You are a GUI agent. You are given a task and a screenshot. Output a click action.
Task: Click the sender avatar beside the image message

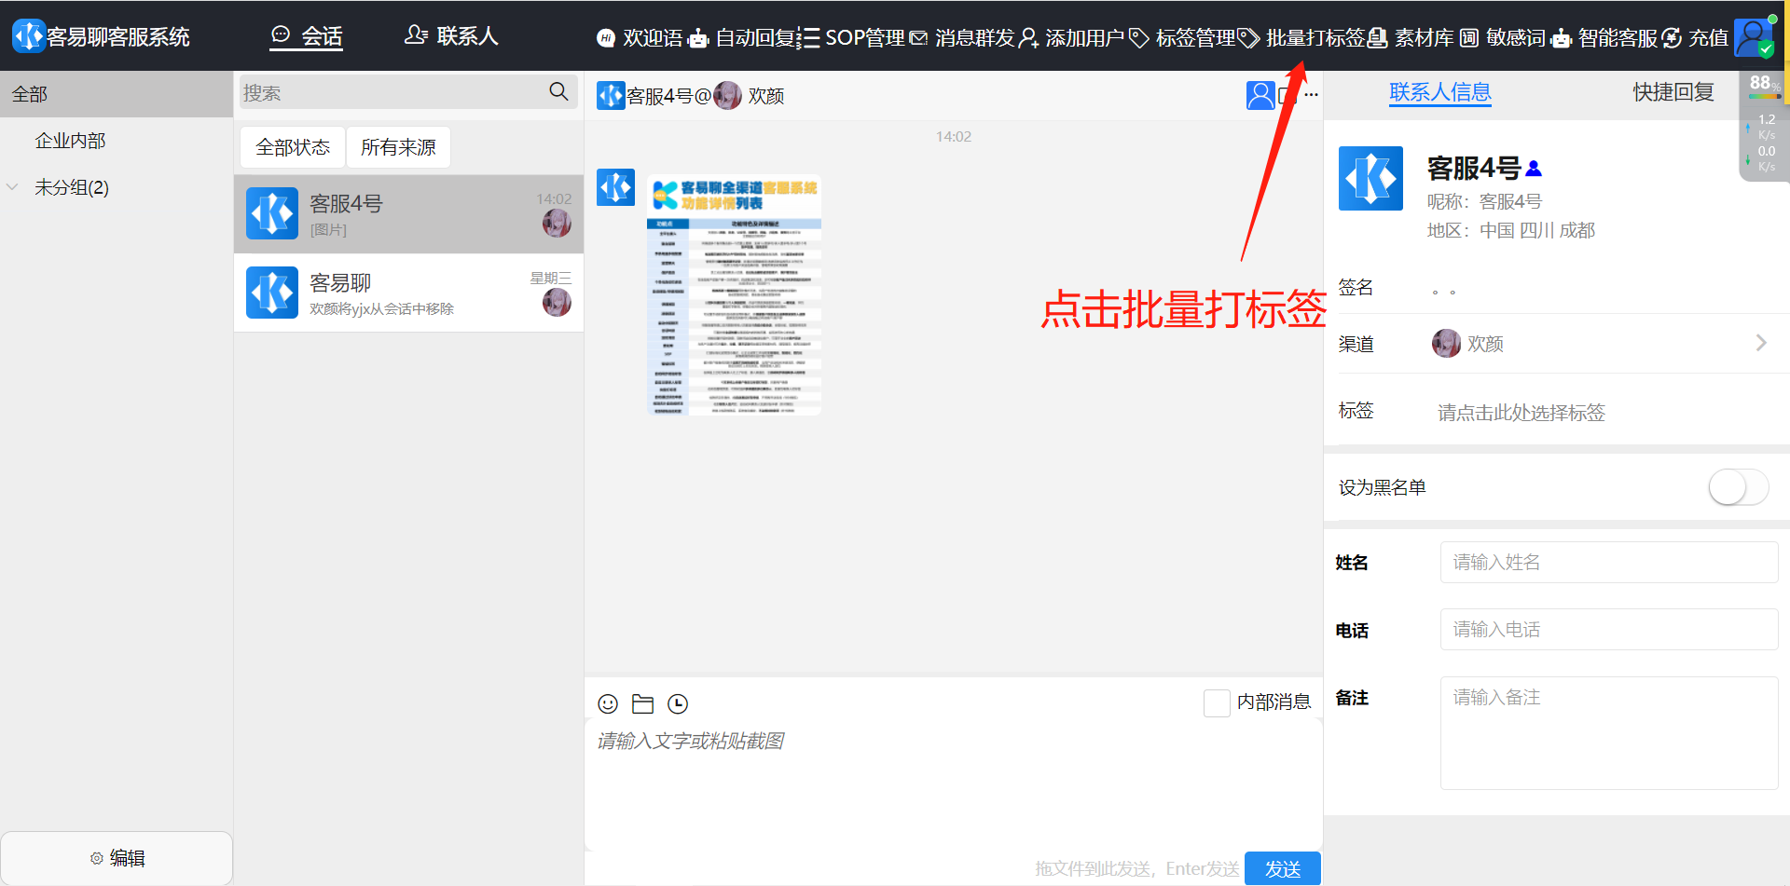coord(615,187)
